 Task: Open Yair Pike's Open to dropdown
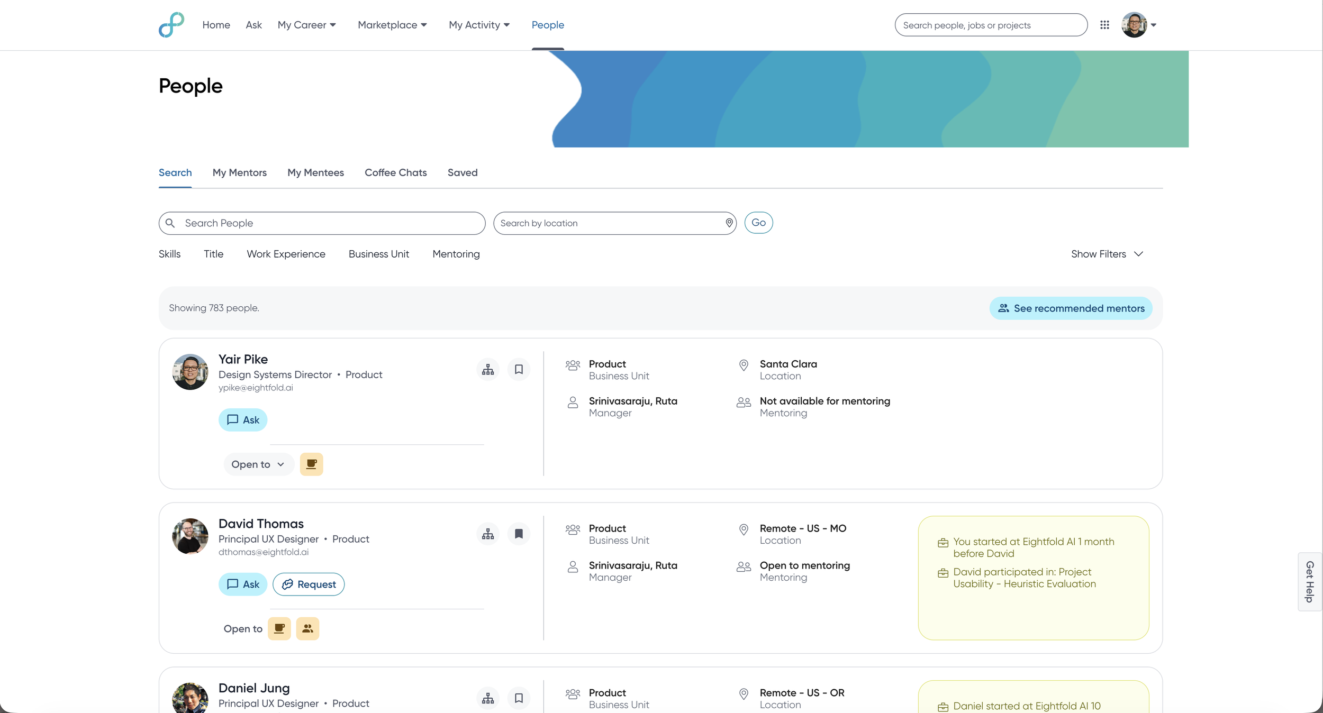pos(258,464)
